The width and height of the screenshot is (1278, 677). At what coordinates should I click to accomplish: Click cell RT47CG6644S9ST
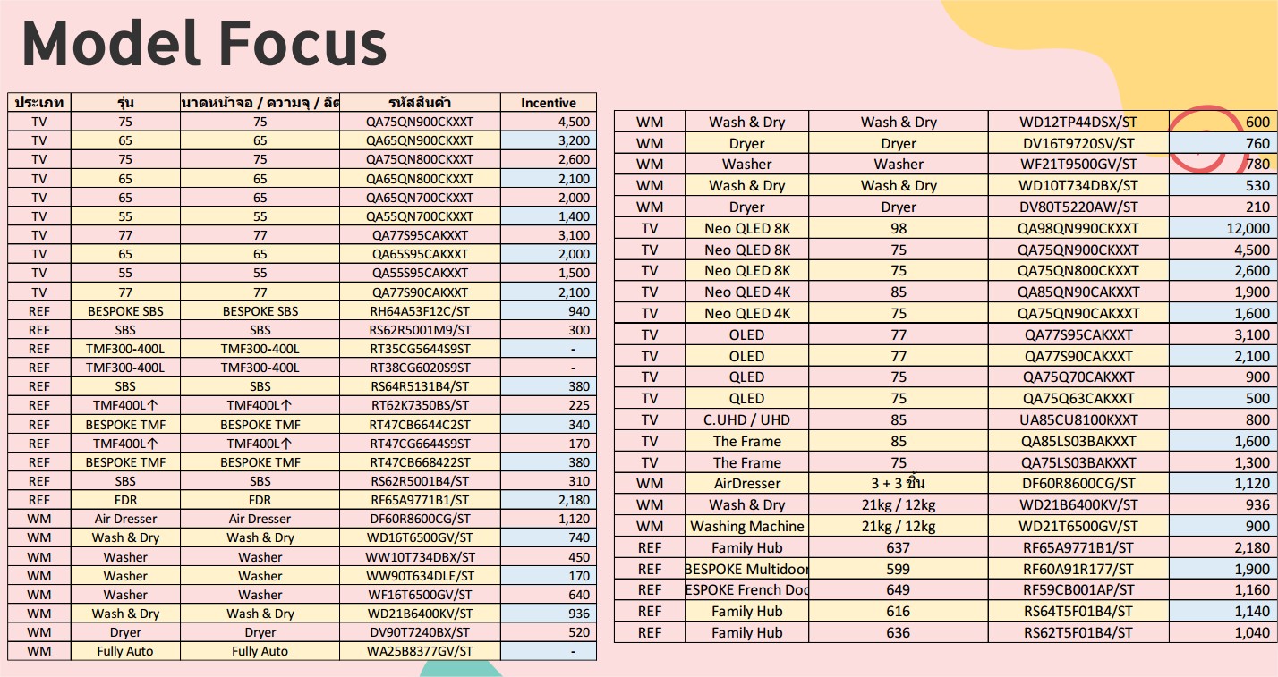[419, 444]
